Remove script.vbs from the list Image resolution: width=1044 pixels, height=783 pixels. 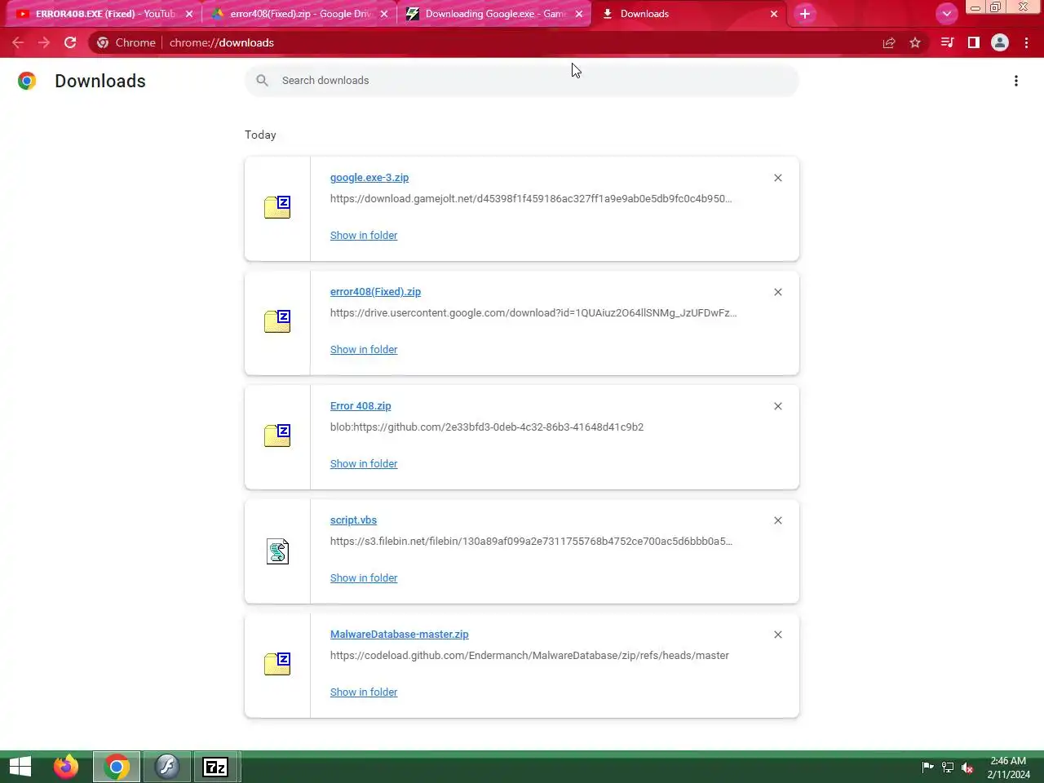[x=778, y=520]
